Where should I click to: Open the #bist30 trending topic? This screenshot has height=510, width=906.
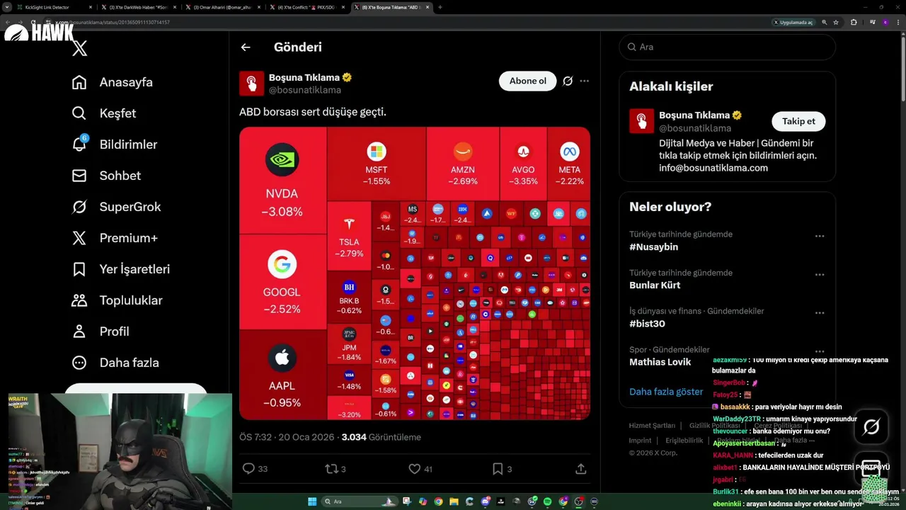pyautogui.click(x=647, y=324)
